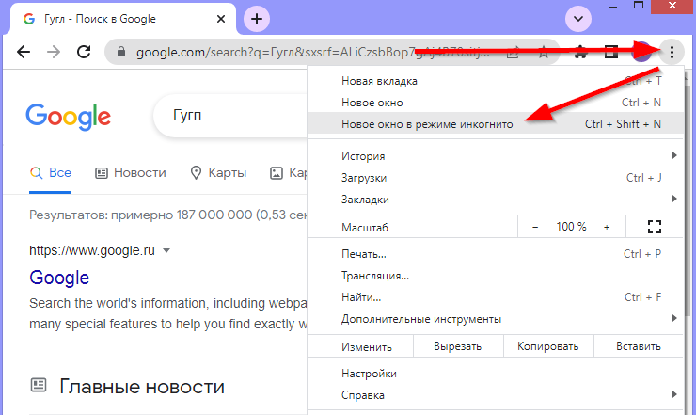Click the Google search result link

59,278
